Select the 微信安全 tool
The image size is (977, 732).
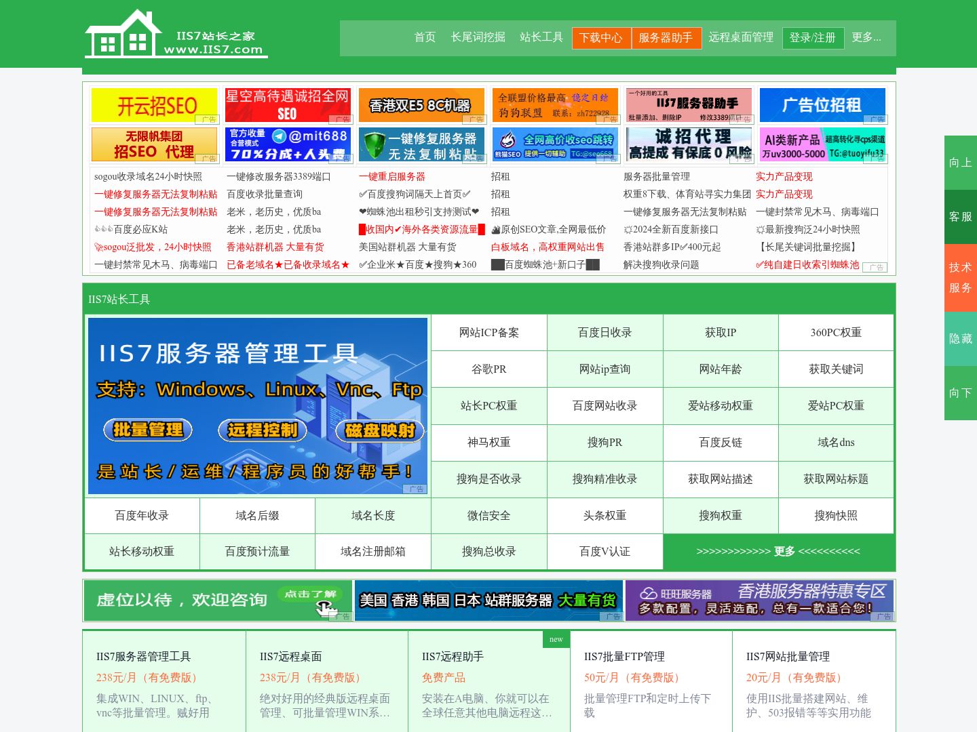pyautogui.click(x=489, y=516)
